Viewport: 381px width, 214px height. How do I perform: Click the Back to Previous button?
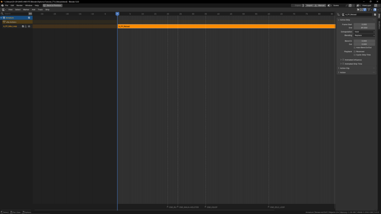(x=52, y=5)
